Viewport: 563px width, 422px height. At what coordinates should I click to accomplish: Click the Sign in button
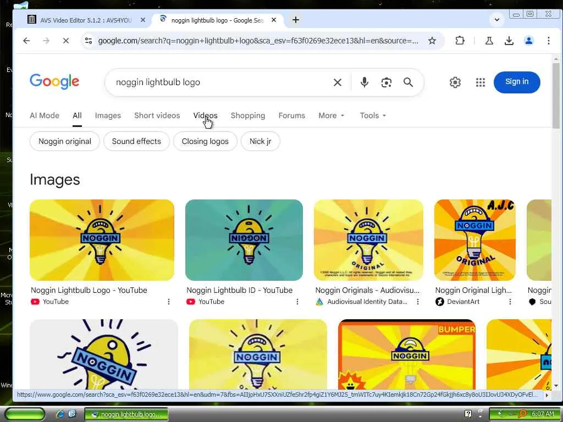(x=517, y=82)
